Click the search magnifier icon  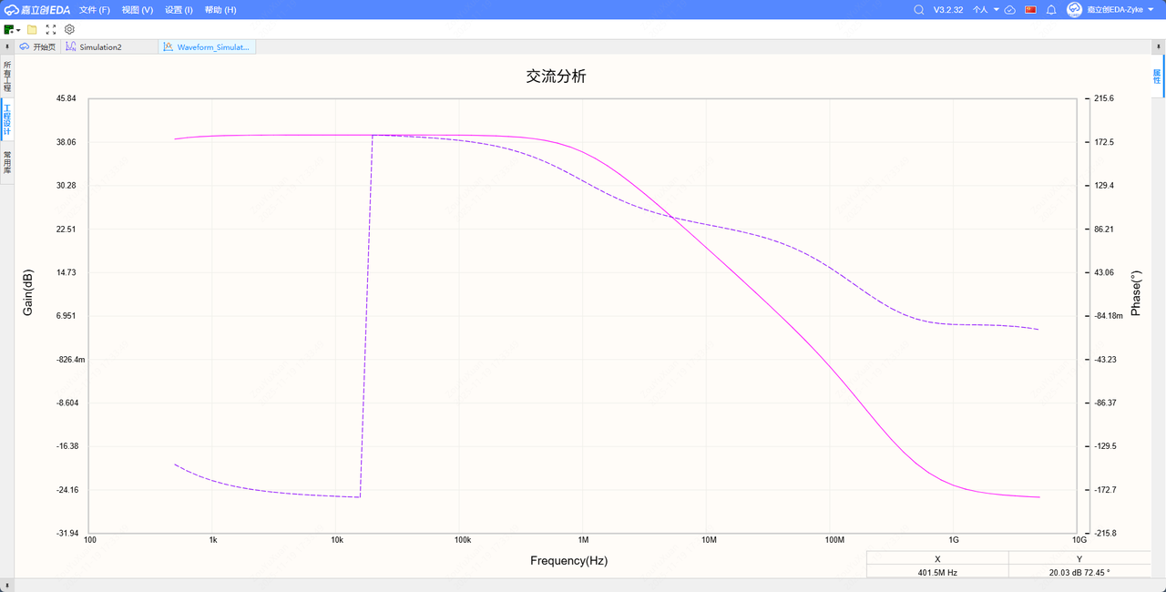(x=919, y=9)
